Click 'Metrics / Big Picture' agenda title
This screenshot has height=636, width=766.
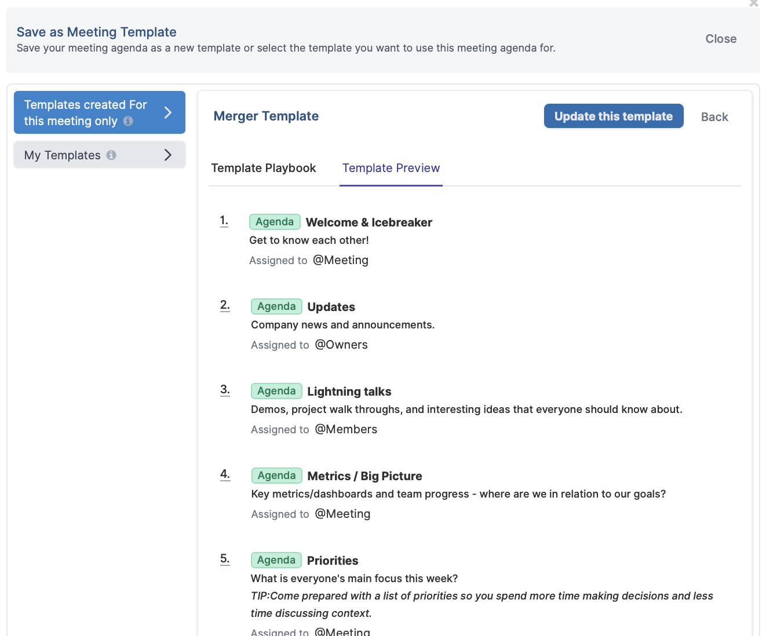tap(364, 476)
